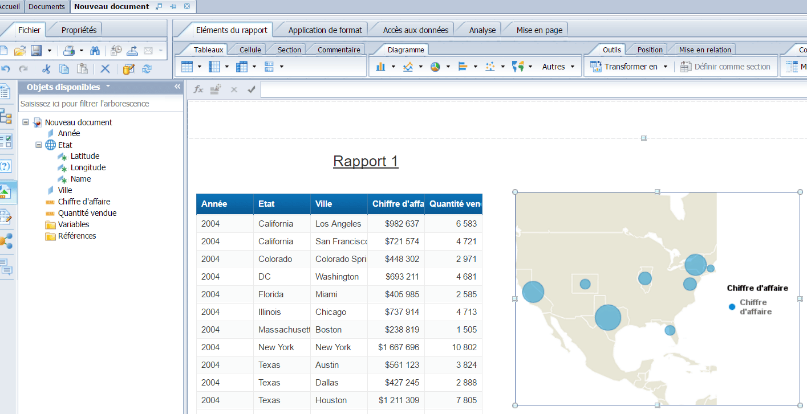Click the Rapport 1 title
The height and width of the screenshot is (414, 807).
(x=366, y=161)
